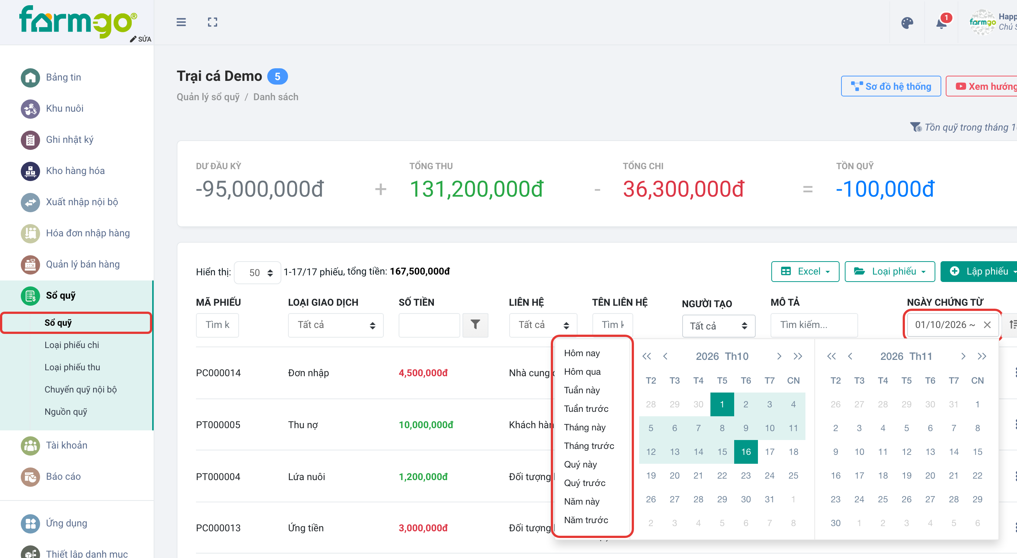1017x558 pixels.
Task: Go to previous year in Th10 calendar
Action: click(x=646, y=356)
